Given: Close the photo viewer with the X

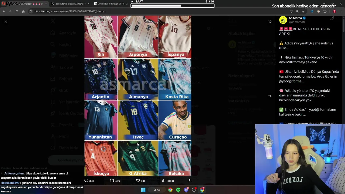Looking at the screenshot, I should point(6,22).
